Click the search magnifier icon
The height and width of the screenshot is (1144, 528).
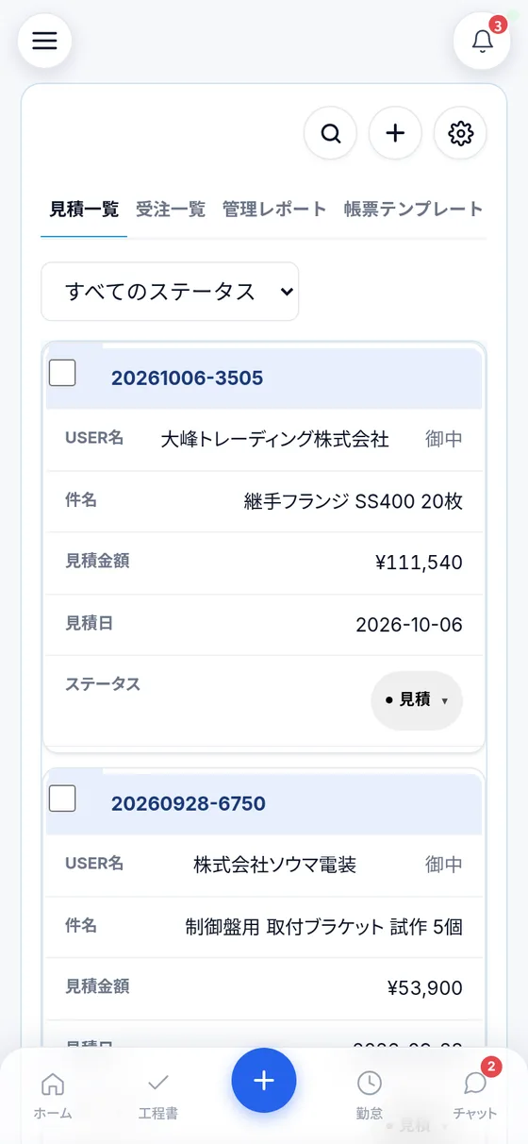(330, 133)
